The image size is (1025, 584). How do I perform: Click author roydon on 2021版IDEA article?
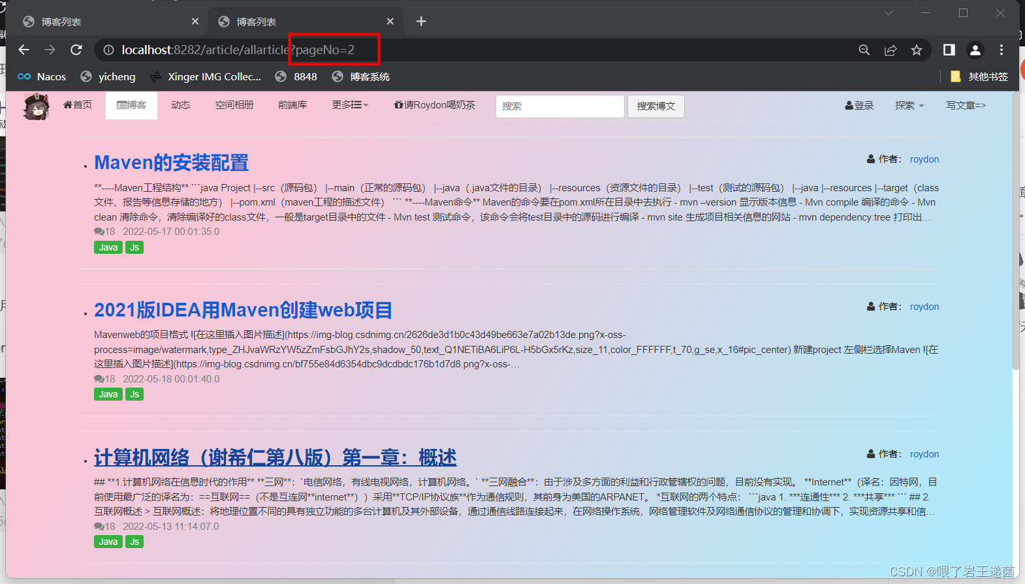[924, 307]
